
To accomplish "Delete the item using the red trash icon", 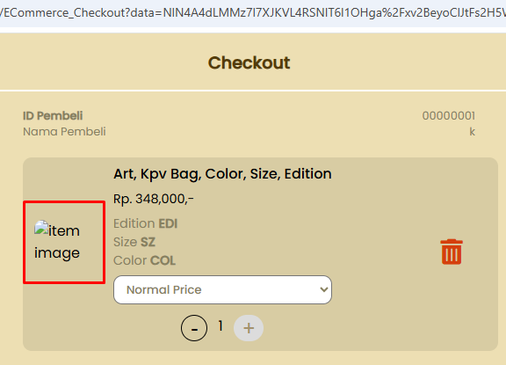I will 452,252.
